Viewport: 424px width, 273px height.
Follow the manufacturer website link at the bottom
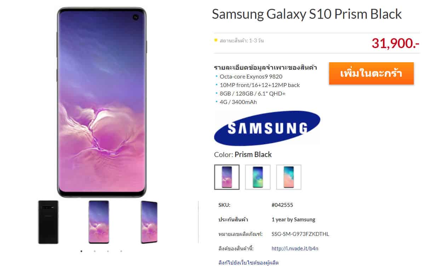pos(248,262)
